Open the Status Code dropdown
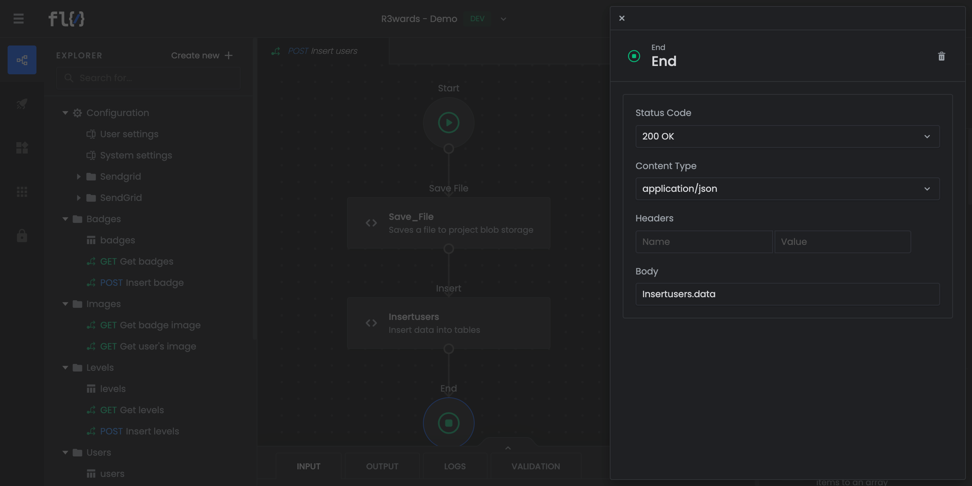Viewport: 972px width, 486px height. pos(787,136)
